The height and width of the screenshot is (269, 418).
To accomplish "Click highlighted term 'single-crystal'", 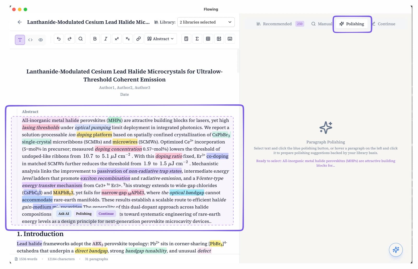I will 37,142.
